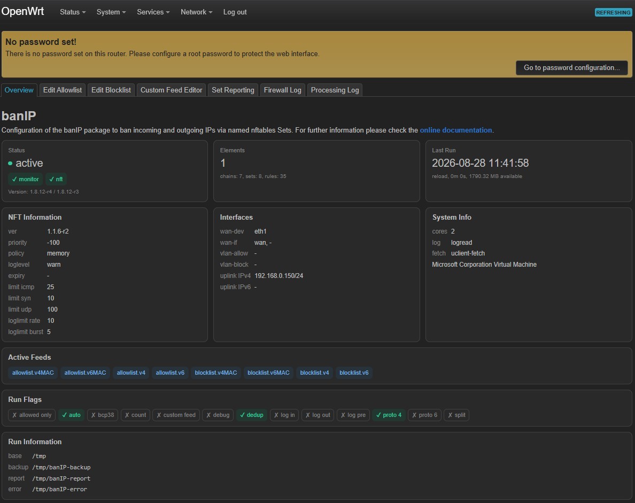The image size is (635, 503).
Task: Click the 'auto' run flag
Action: (71, 415)
